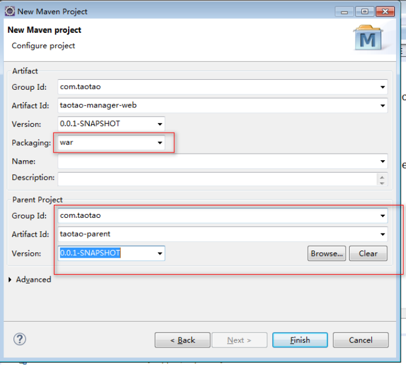The image size is (406, 365).
Task: Click the 'Artifact' group label
Action: click(x=25, y=71)
